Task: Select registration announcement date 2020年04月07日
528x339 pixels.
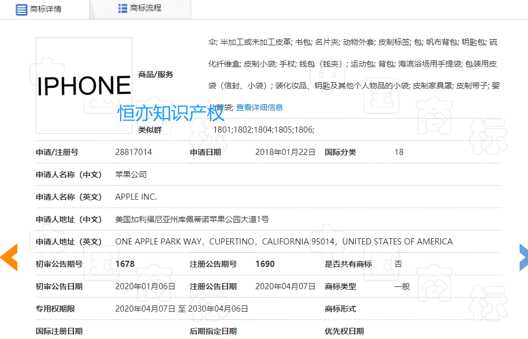Action: point(285,286)
